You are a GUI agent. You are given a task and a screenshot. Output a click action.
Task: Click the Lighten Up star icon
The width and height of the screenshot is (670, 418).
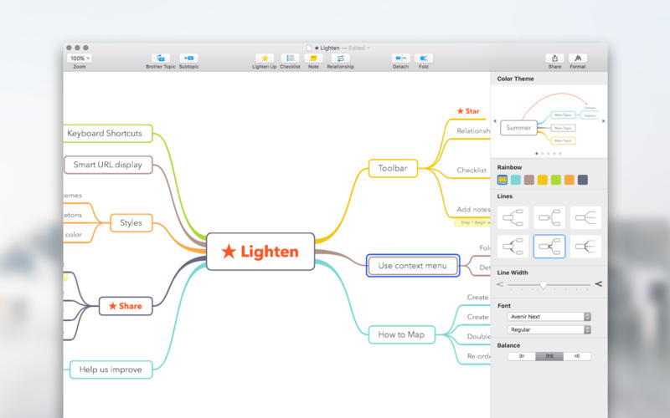click(265, 58)
